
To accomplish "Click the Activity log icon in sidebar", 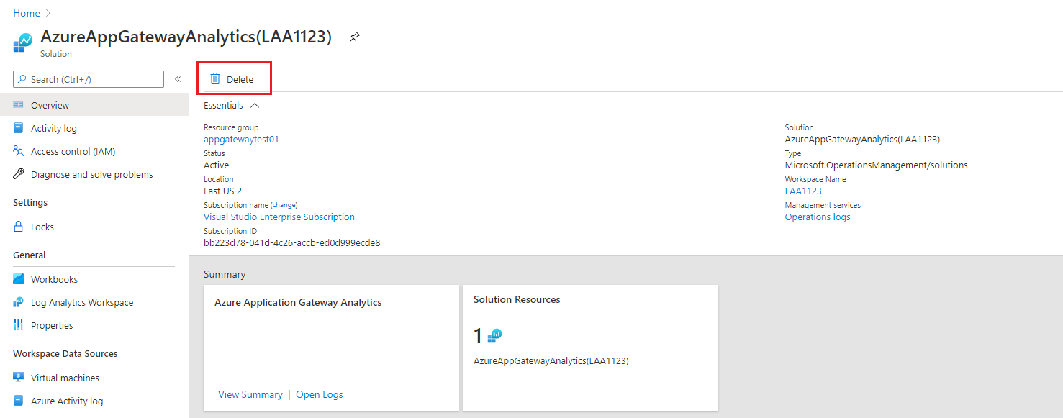I will [x=19, y=128].
